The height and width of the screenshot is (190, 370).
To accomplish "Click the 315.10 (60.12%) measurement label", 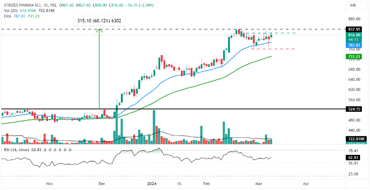I will pos(99,20).
